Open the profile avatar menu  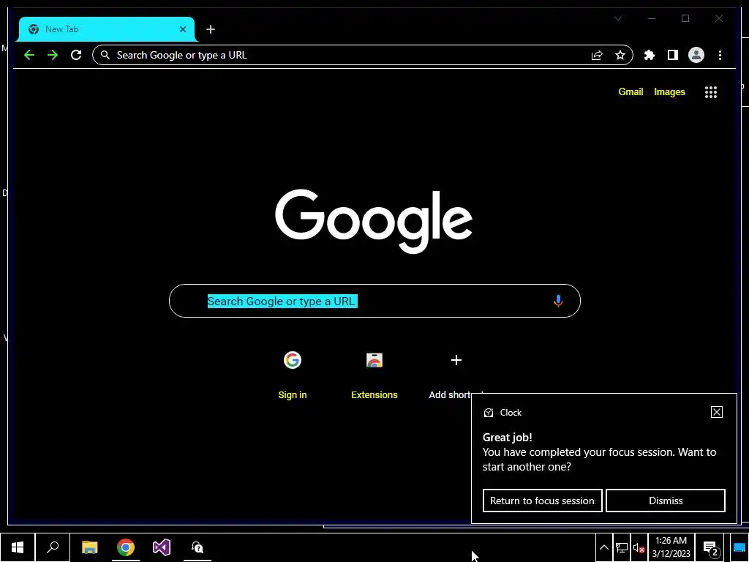pyautogui.click(x=696, y=55)
